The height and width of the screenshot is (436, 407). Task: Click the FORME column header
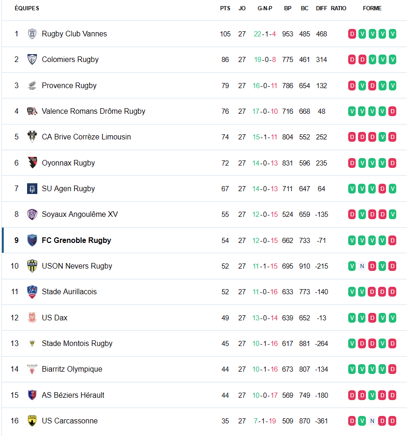point(372,8)
